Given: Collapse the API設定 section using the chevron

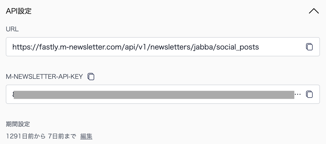Looking at the screenshot, I should 314,11.
